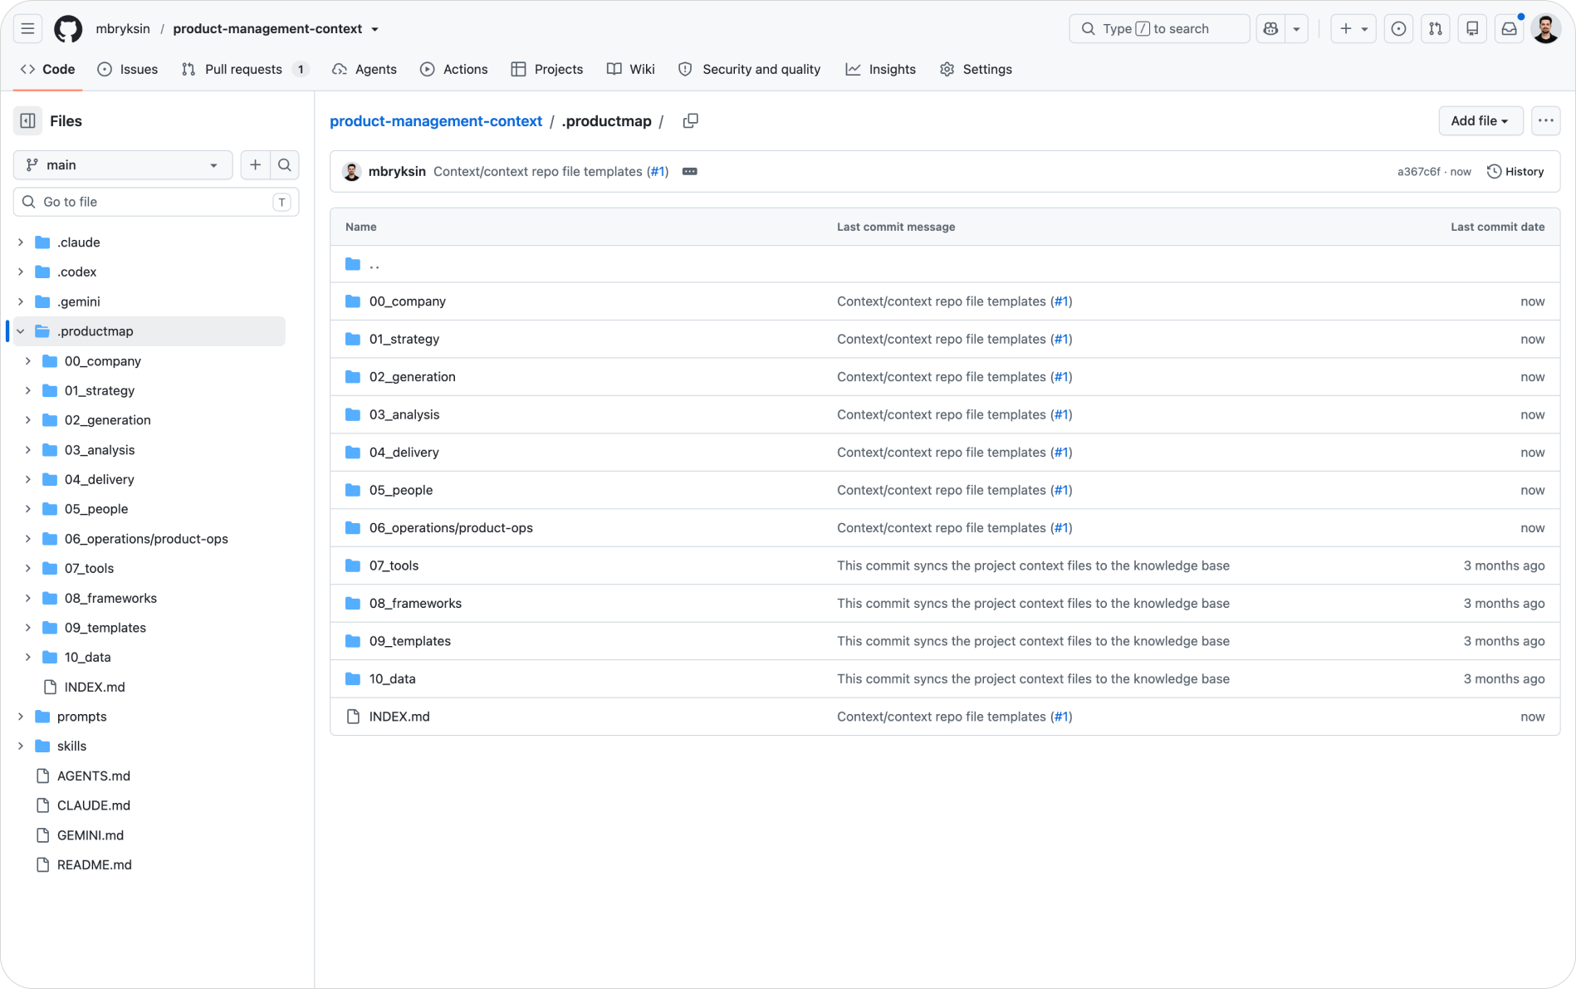Select AGENTS.md in the file tree
1576x989 pixels.
[x=94, y=776]
